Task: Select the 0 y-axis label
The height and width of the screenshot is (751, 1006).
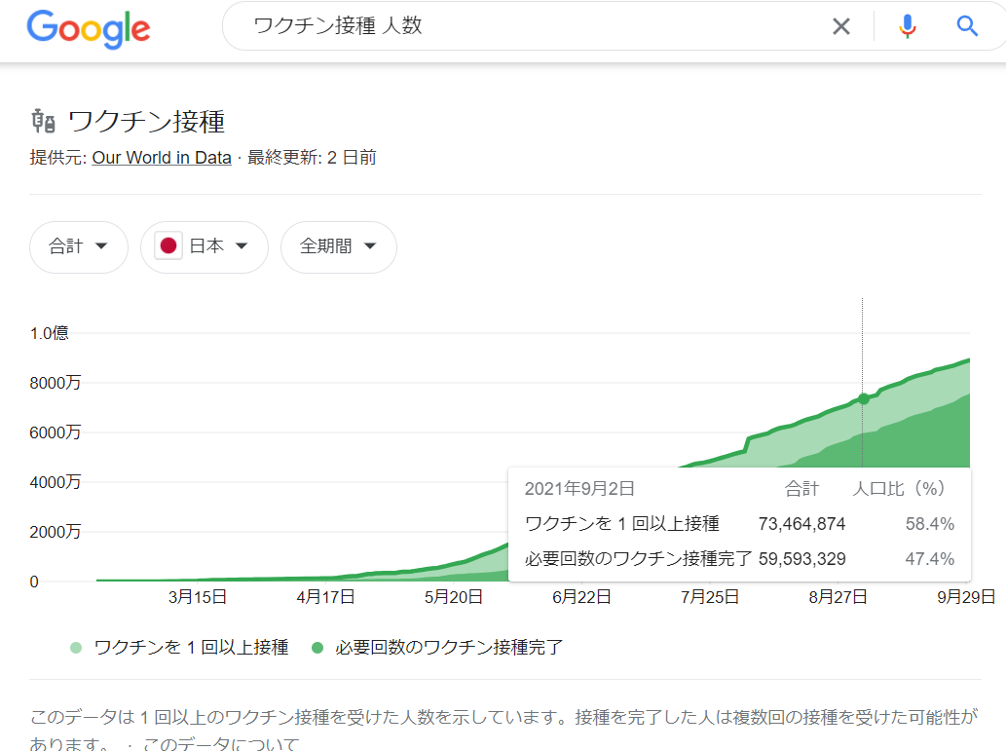Action: click(34, 582)
